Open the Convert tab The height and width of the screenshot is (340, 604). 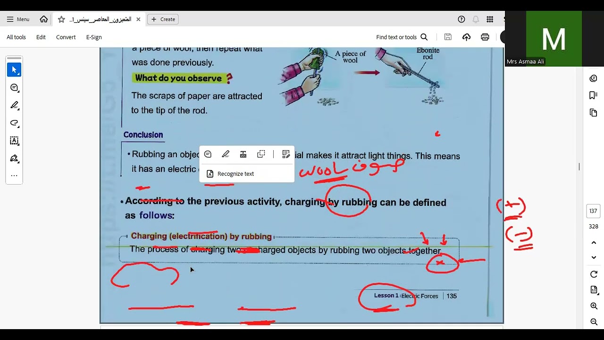pyautogui.click(x=66, y=37)
